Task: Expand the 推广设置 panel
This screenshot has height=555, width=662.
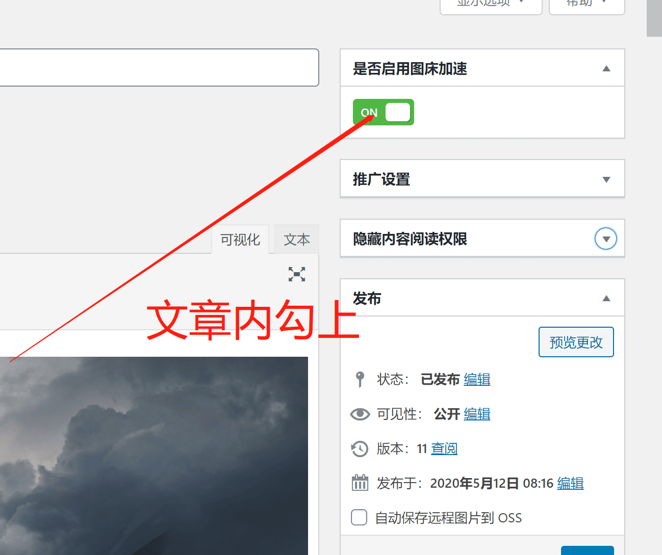Action: point(606,179)
